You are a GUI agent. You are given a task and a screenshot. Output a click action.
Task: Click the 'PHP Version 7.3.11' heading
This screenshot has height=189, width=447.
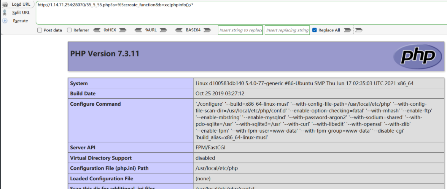[x=105, y=53]
